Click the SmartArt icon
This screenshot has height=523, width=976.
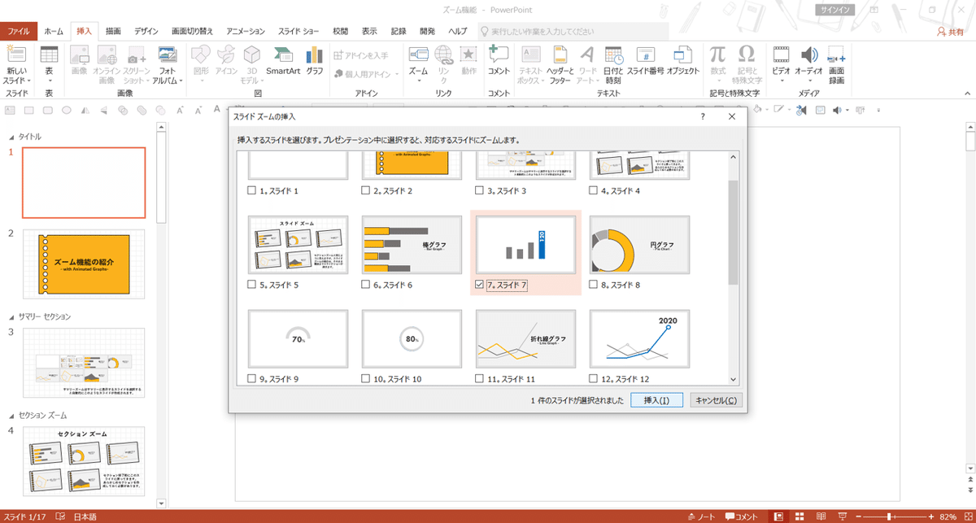pos(283,54)
